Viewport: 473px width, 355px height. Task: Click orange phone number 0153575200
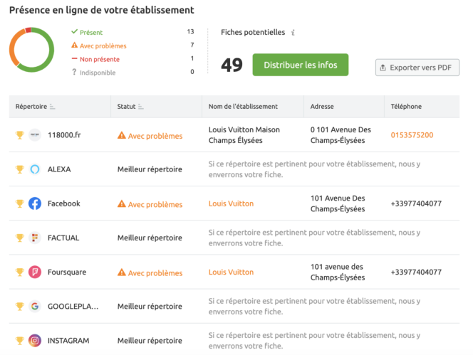tap(412, 135)
